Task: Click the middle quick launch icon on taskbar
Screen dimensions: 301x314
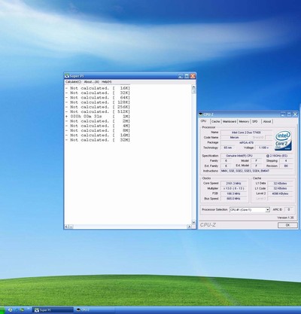Action: point(17,310)
